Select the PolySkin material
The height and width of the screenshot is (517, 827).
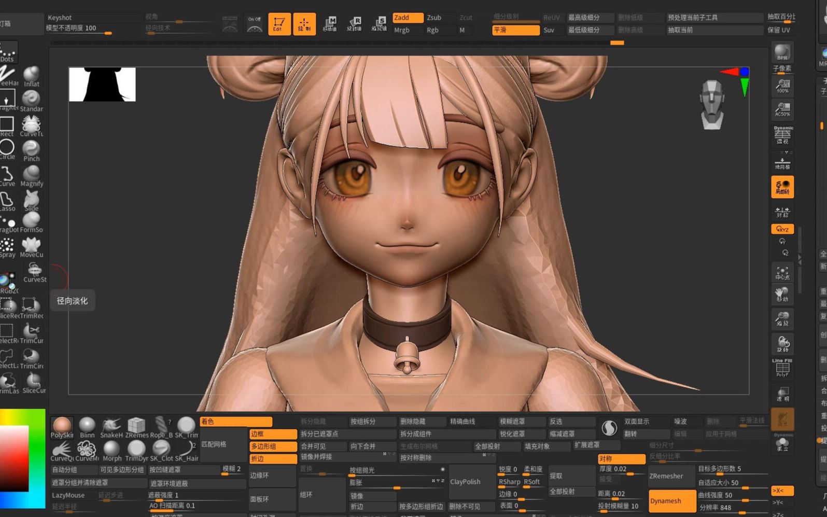[62, 428]
